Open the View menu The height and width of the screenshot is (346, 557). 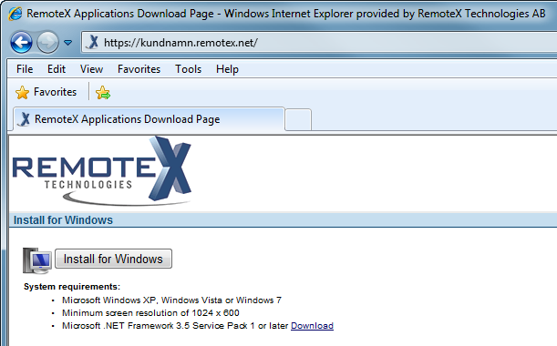click(x=92, y=69)
